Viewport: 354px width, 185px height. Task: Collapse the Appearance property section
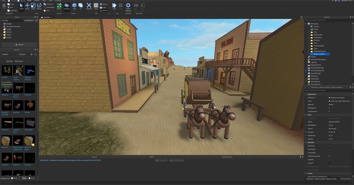(x=306, y=94)
